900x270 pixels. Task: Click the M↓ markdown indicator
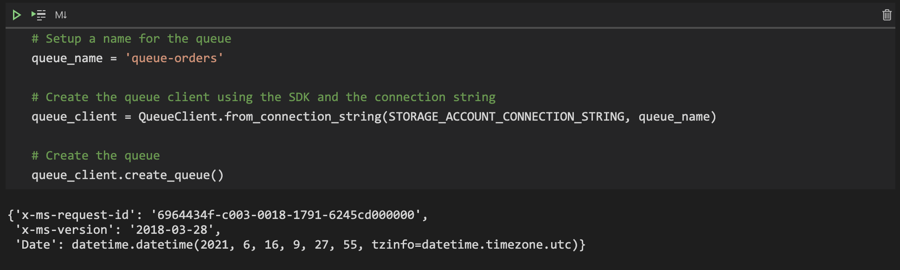point(61,14)
